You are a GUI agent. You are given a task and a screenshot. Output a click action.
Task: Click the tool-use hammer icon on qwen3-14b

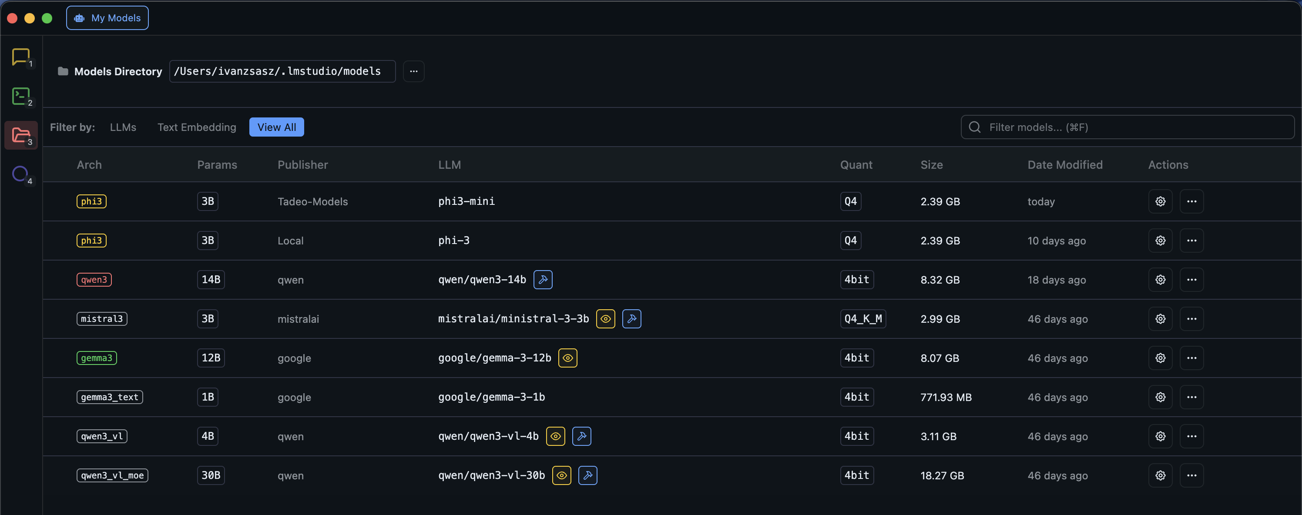542,280
